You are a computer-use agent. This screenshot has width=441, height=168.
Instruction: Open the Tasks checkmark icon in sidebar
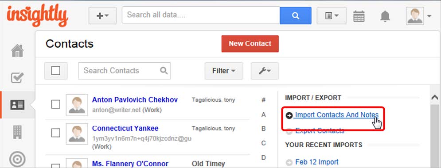[x=17, y=78]
